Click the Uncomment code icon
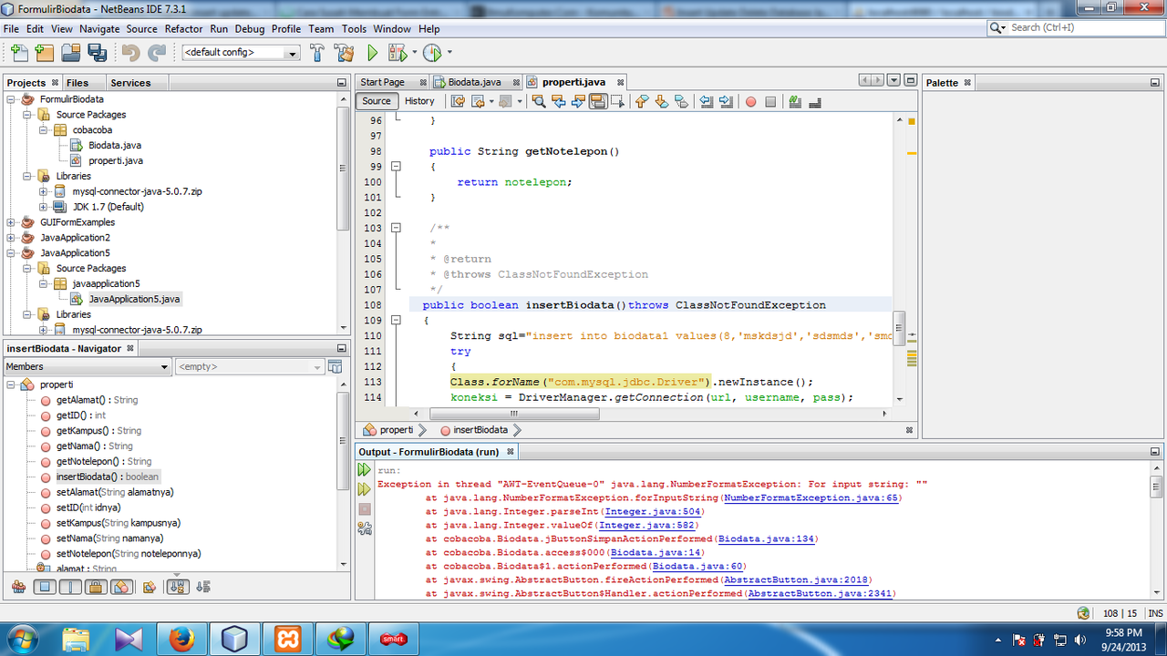 pos(814,101)
